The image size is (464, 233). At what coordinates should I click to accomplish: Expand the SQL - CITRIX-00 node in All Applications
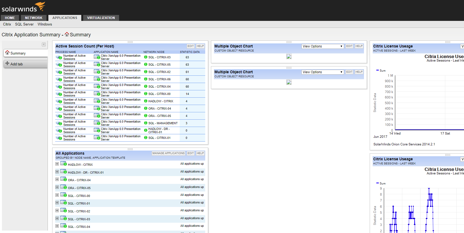pos(57,195)
